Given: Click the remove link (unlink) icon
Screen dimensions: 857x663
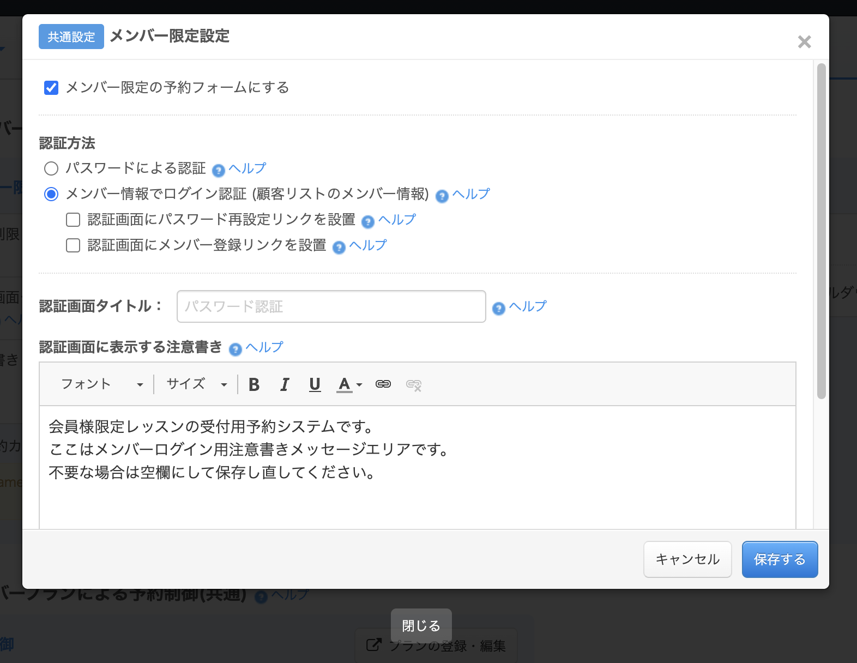Looking at the screenshot, I should point(414,385).
